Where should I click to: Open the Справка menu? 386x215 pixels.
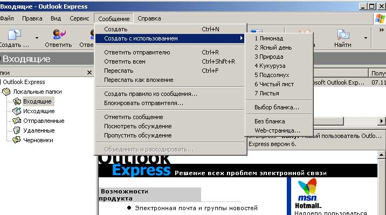coord(149,18)
